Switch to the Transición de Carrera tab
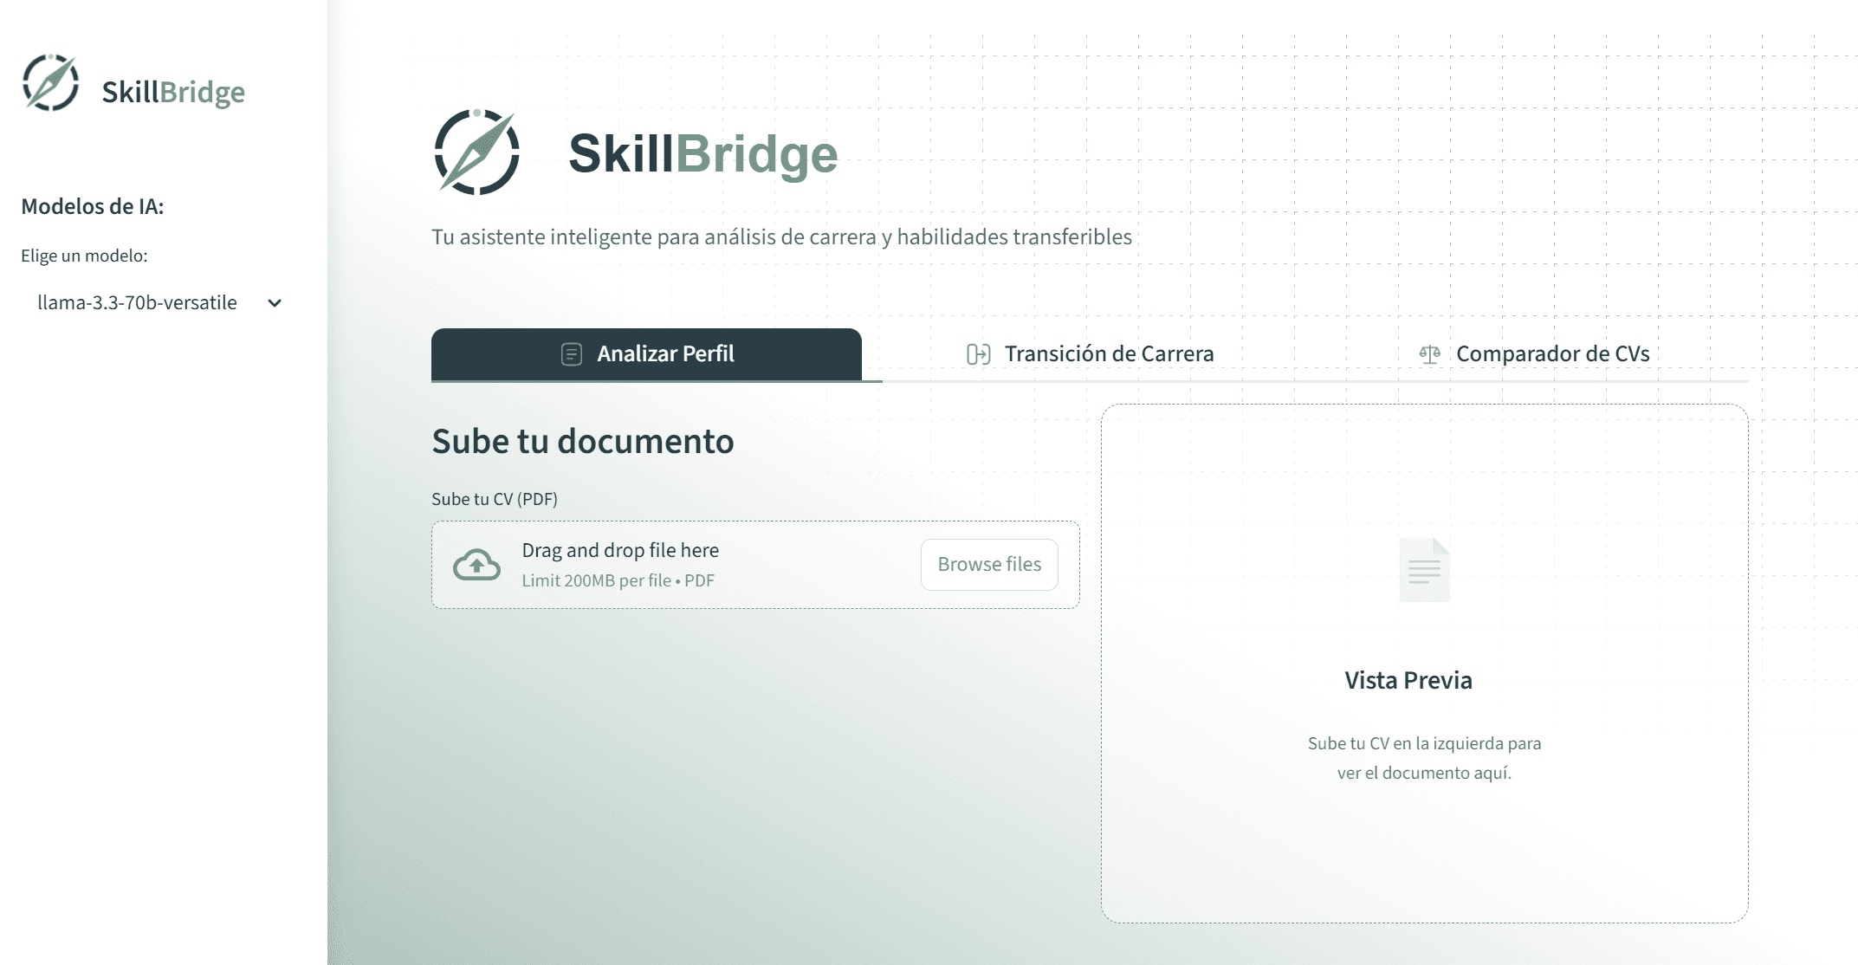This screenshot has width=1858, height=965. pos(1109,353)
